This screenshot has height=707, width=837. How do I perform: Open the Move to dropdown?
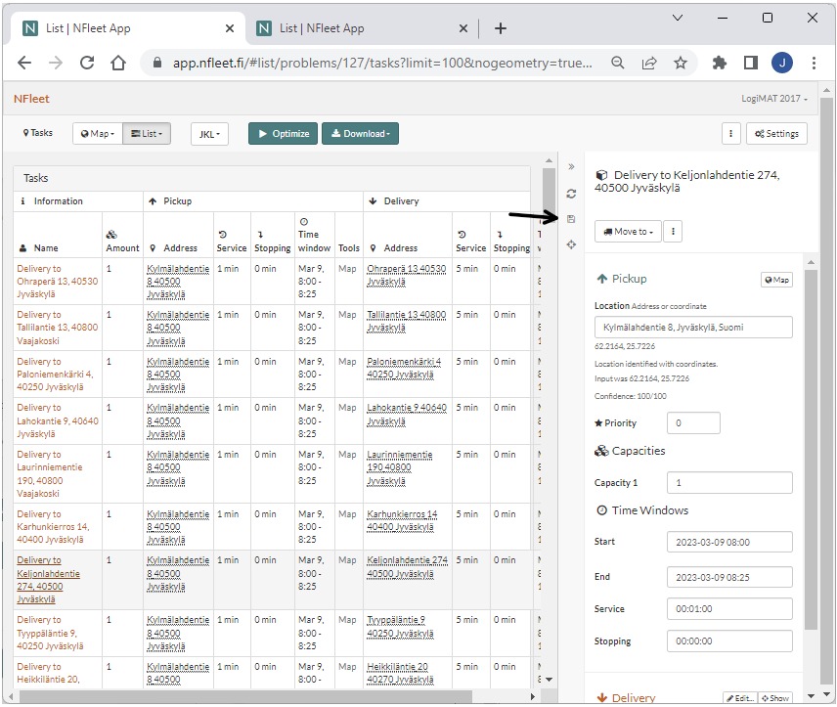coord(628,231)
